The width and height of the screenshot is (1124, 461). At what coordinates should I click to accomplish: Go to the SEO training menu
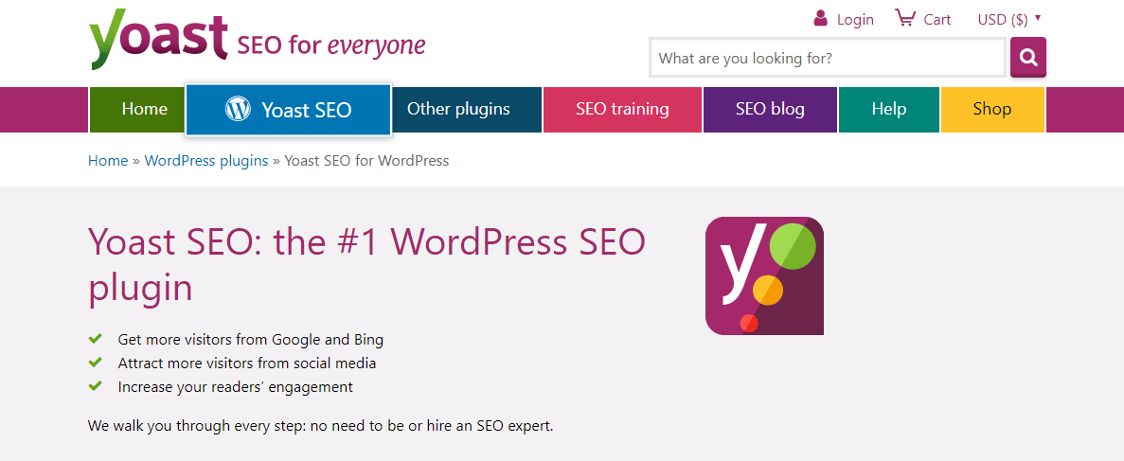(x=622, y=109)
